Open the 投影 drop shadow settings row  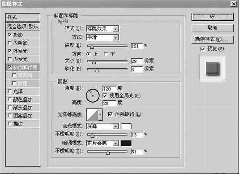(x=23, y=35)
